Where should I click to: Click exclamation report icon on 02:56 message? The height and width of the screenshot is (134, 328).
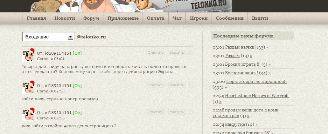tap(191, 112)
